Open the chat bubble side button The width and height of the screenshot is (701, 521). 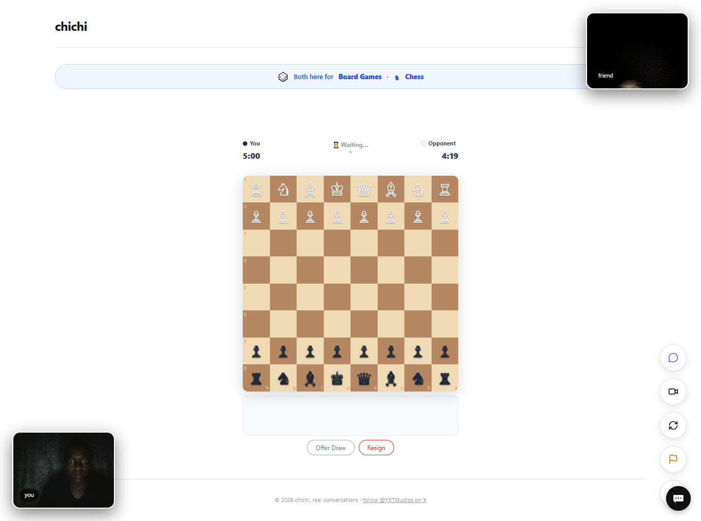[x=673, y=358]
